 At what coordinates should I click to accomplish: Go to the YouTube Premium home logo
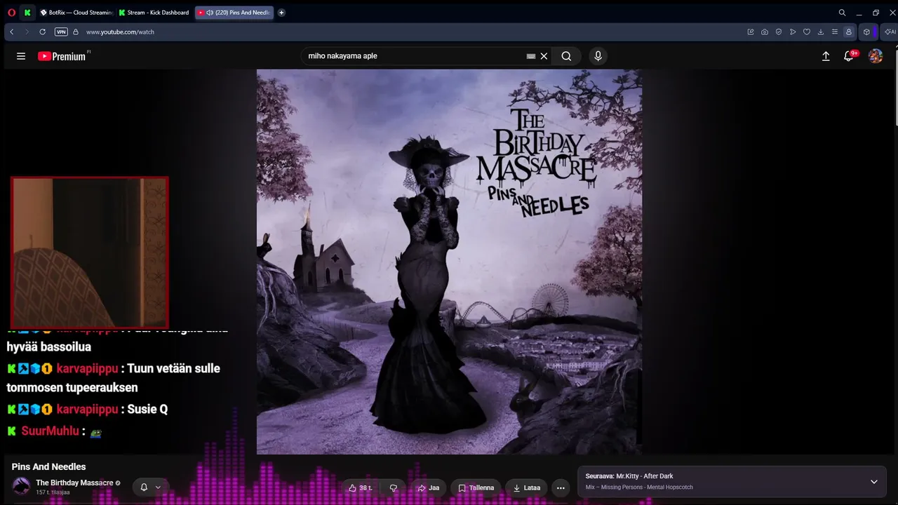click(x=62, y=56)
